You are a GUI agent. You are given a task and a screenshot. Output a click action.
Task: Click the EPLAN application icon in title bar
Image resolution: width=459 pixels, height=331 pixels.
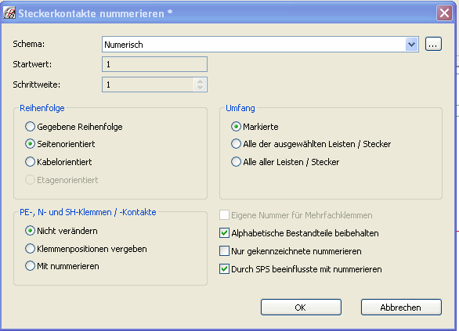click(9, 13)
